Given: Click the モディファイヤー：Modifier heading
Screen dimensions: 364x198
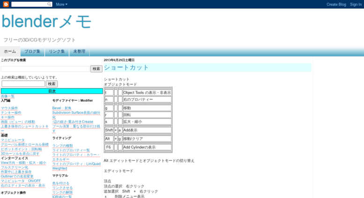Looking at the screenshot, I should (73, 100).
